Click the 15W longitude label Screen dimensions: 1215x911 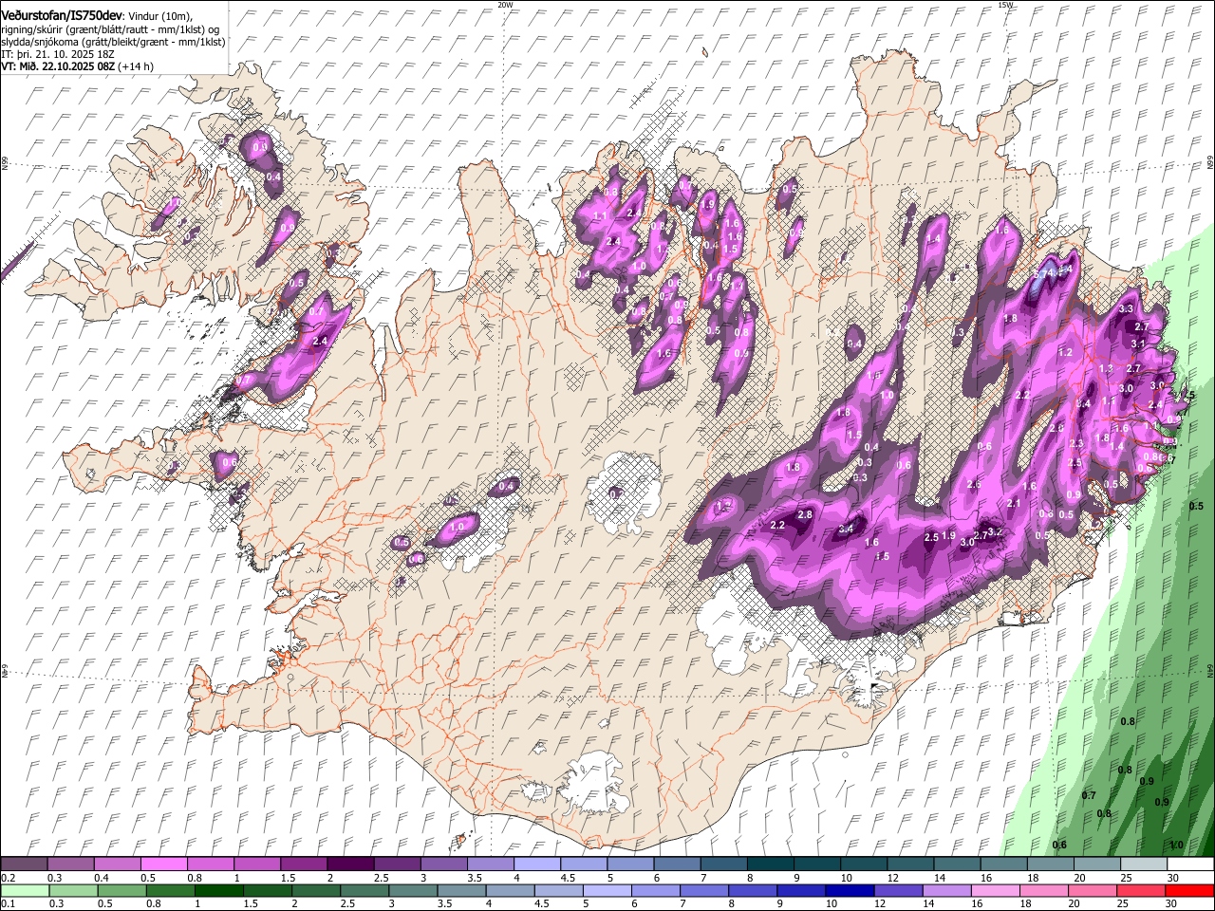tap(1006, 5)
